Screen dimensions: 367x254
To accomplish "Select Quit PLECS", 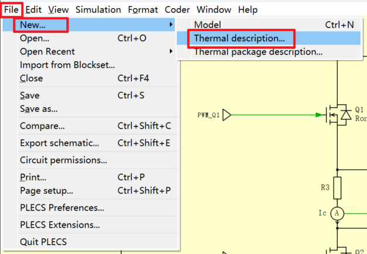I will (43, 242).
